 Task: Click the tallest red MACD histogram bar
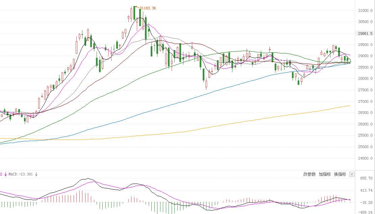click(79, 196)
